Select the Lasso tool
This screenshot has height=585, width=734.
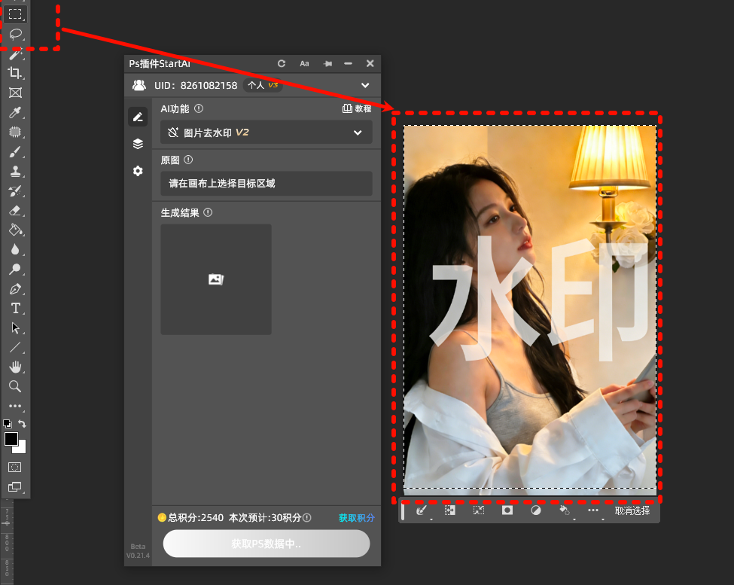coord(15,34)
